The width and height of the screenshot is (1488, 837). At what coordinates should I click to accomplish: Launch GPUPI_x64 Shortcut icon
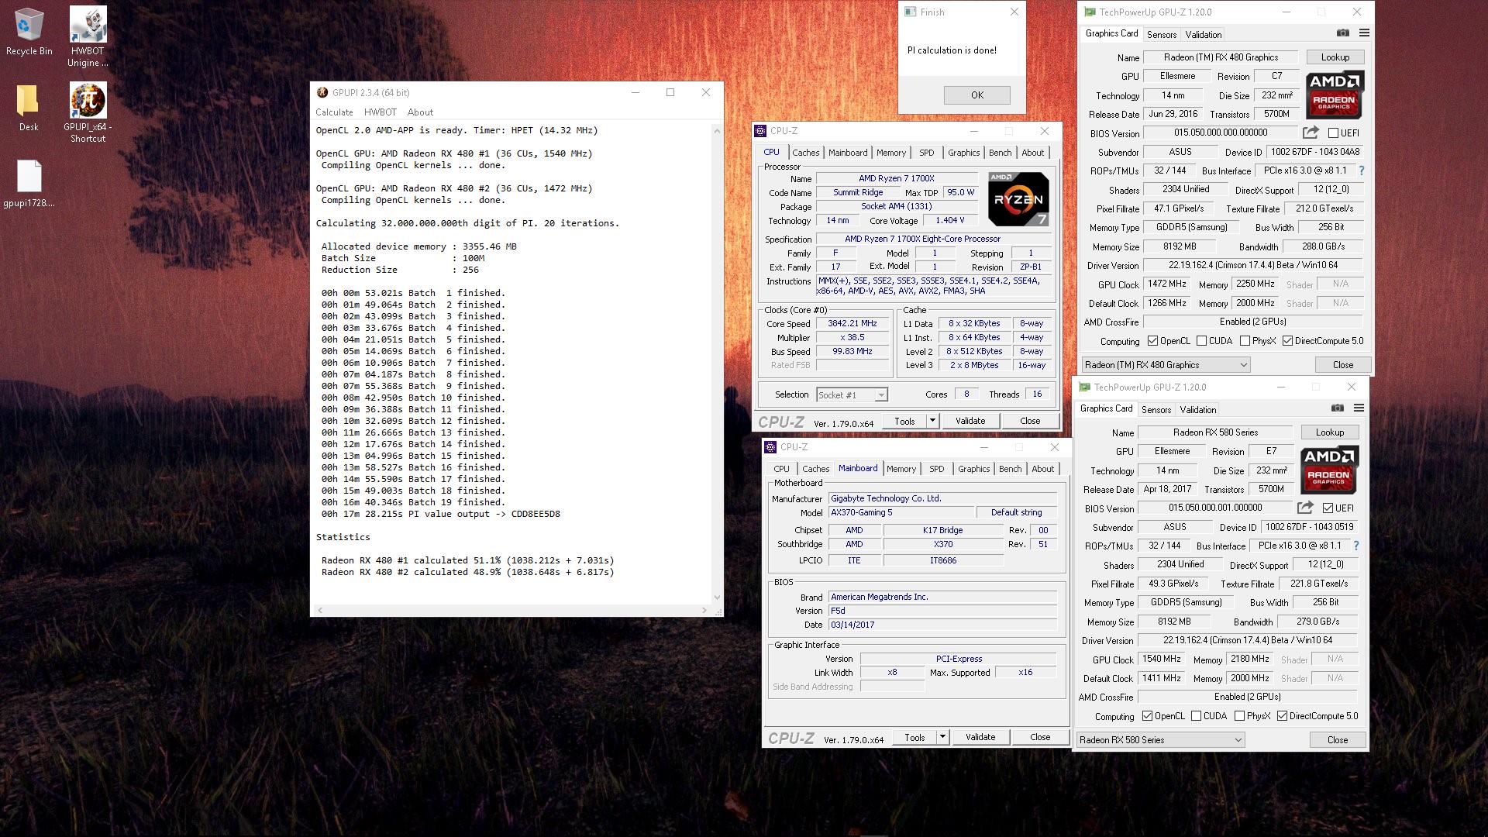pyautogui.click(x=88, y=112)
